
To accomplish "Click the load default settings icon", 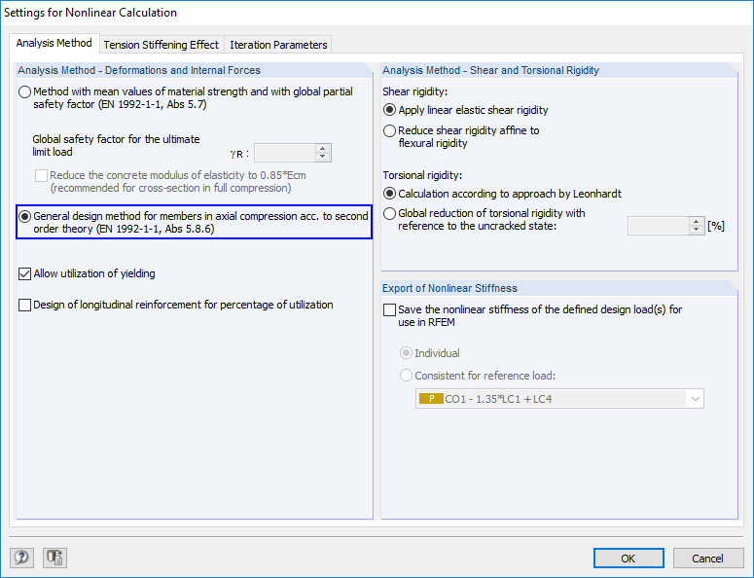I will [54, 558].
